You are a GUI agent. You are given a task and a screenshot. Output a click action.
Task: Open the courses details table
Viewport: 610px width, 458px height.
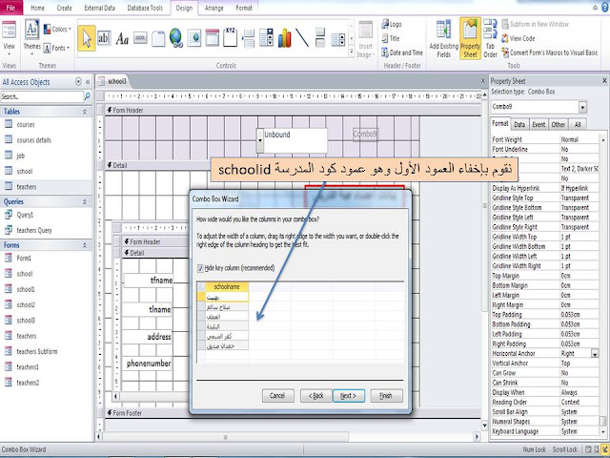34,140
